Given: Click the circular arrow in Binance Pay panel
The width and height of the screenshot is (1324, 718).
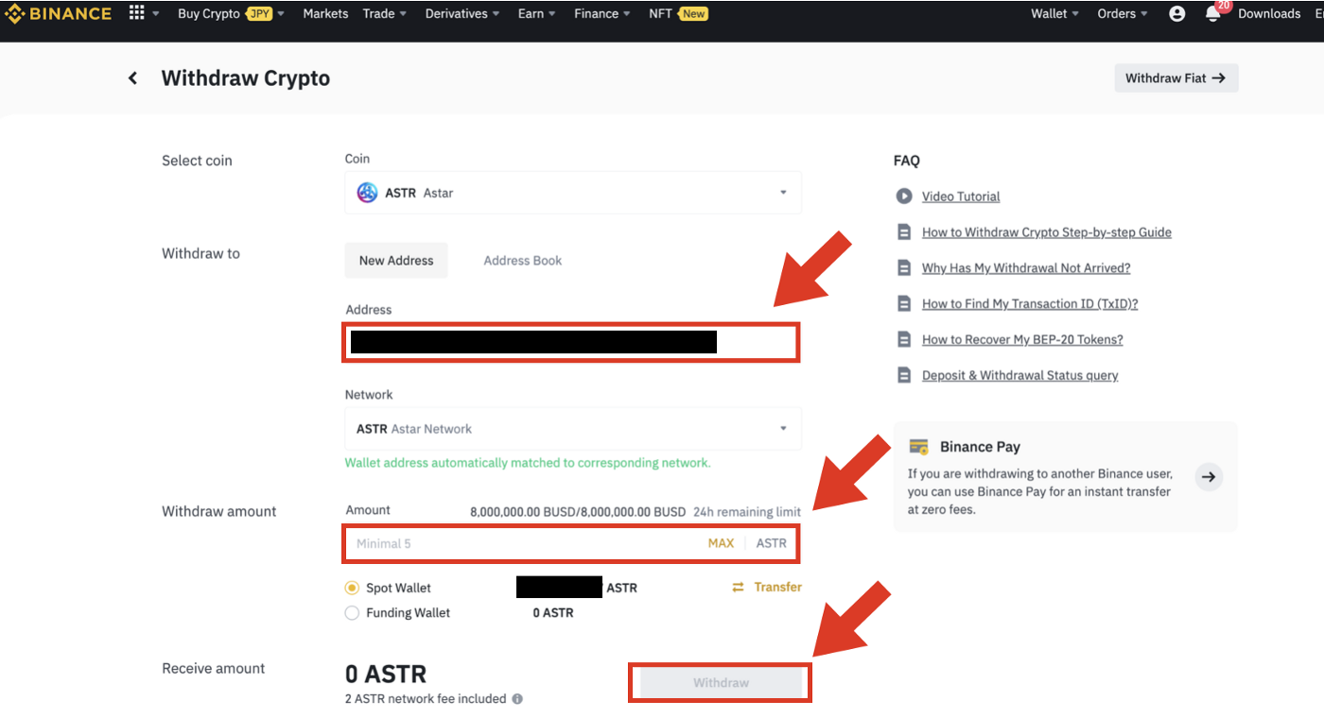Looking at the screenshot, I should pos(1209,477).
